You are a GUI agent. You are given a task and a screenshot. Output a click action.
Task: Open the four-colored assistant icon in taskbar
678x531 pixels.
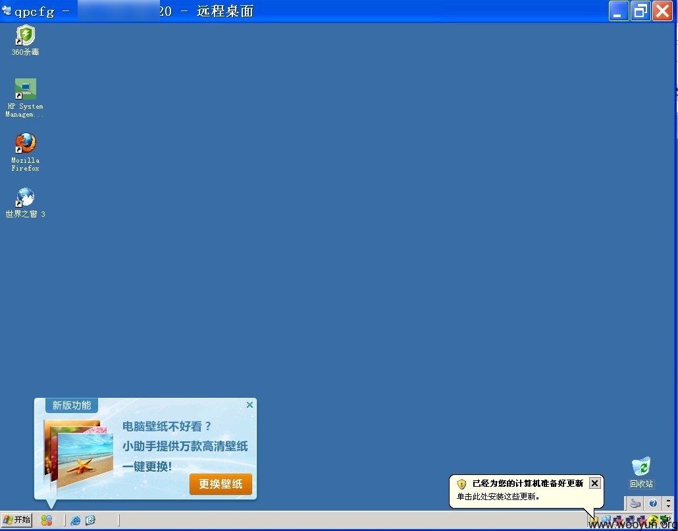pyautogui.click(x=47, y=520)
